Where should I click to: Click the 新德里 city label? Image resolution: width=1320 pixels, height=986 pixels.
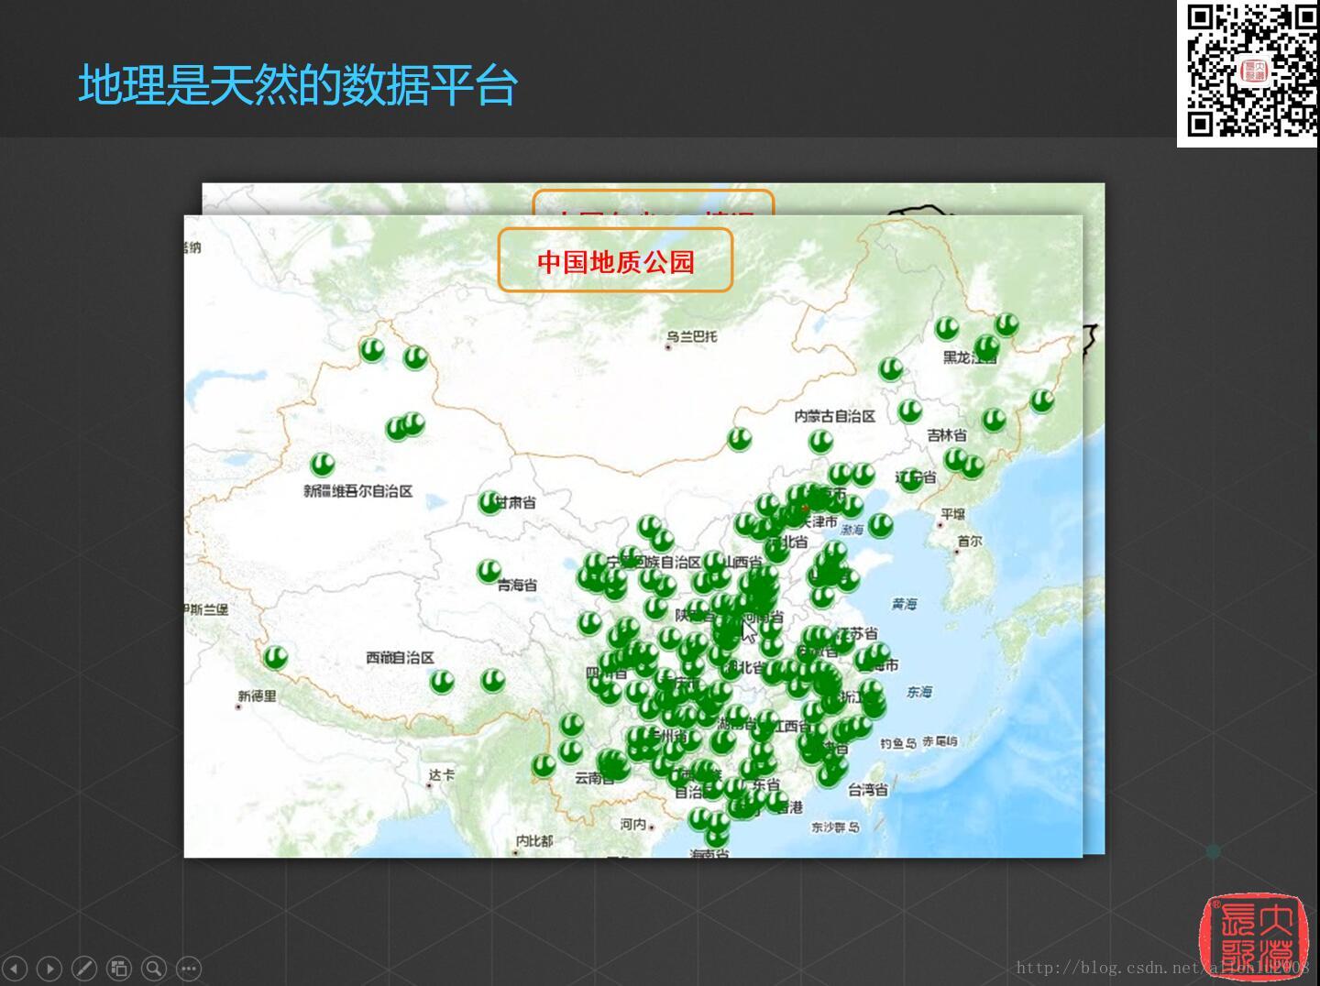click(x=257, y=696)
